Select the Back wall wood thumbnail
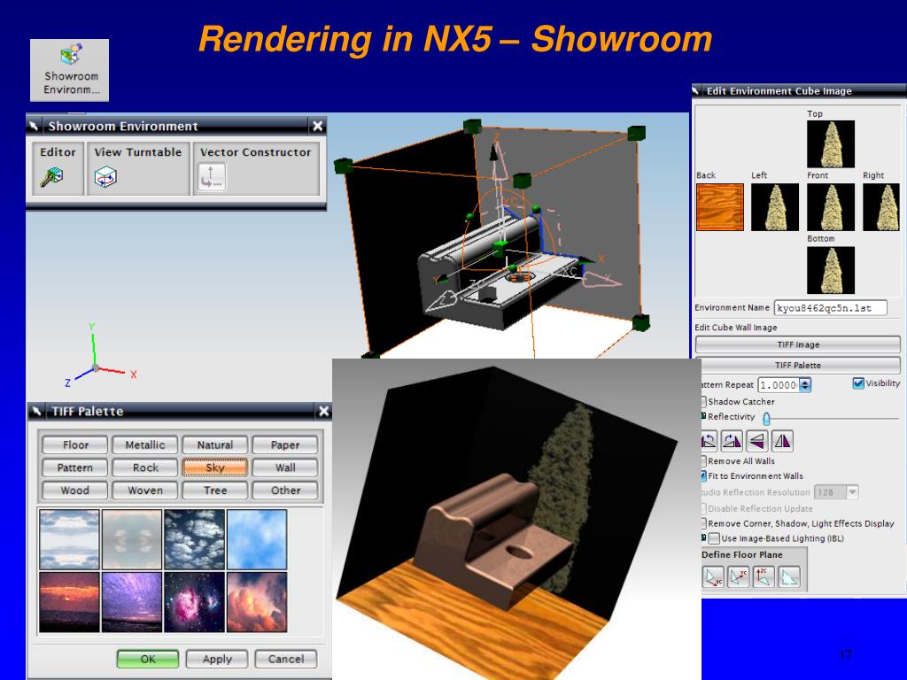Viewport: 907px width, 680px height. pos(720,207)
